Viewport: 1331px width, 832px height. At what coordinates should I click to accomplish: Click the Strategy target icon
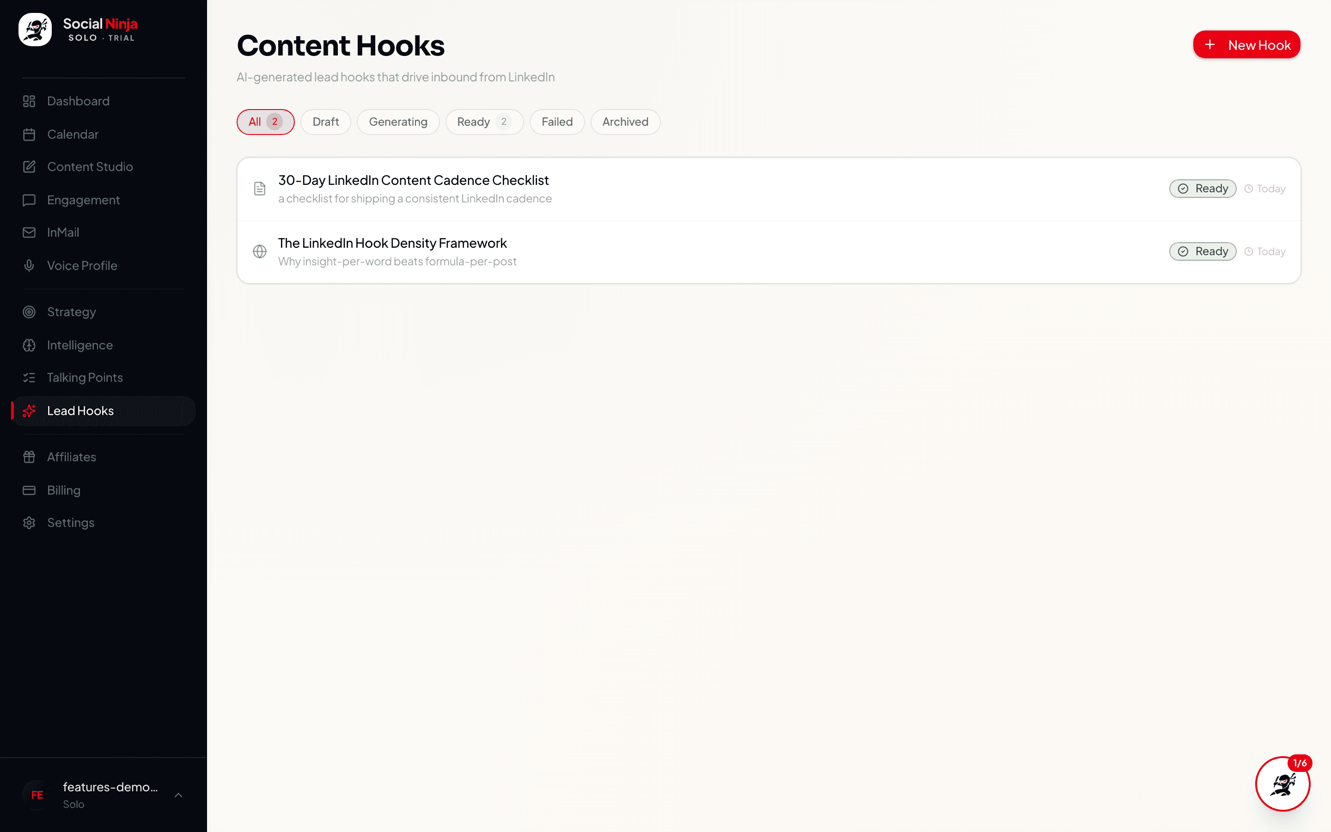click(x=29, y=312)
